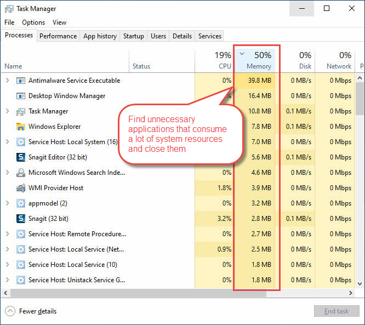Screen dimensions: 365x325
Task: Maximize the Task Manager window
Action: point(327,8)
